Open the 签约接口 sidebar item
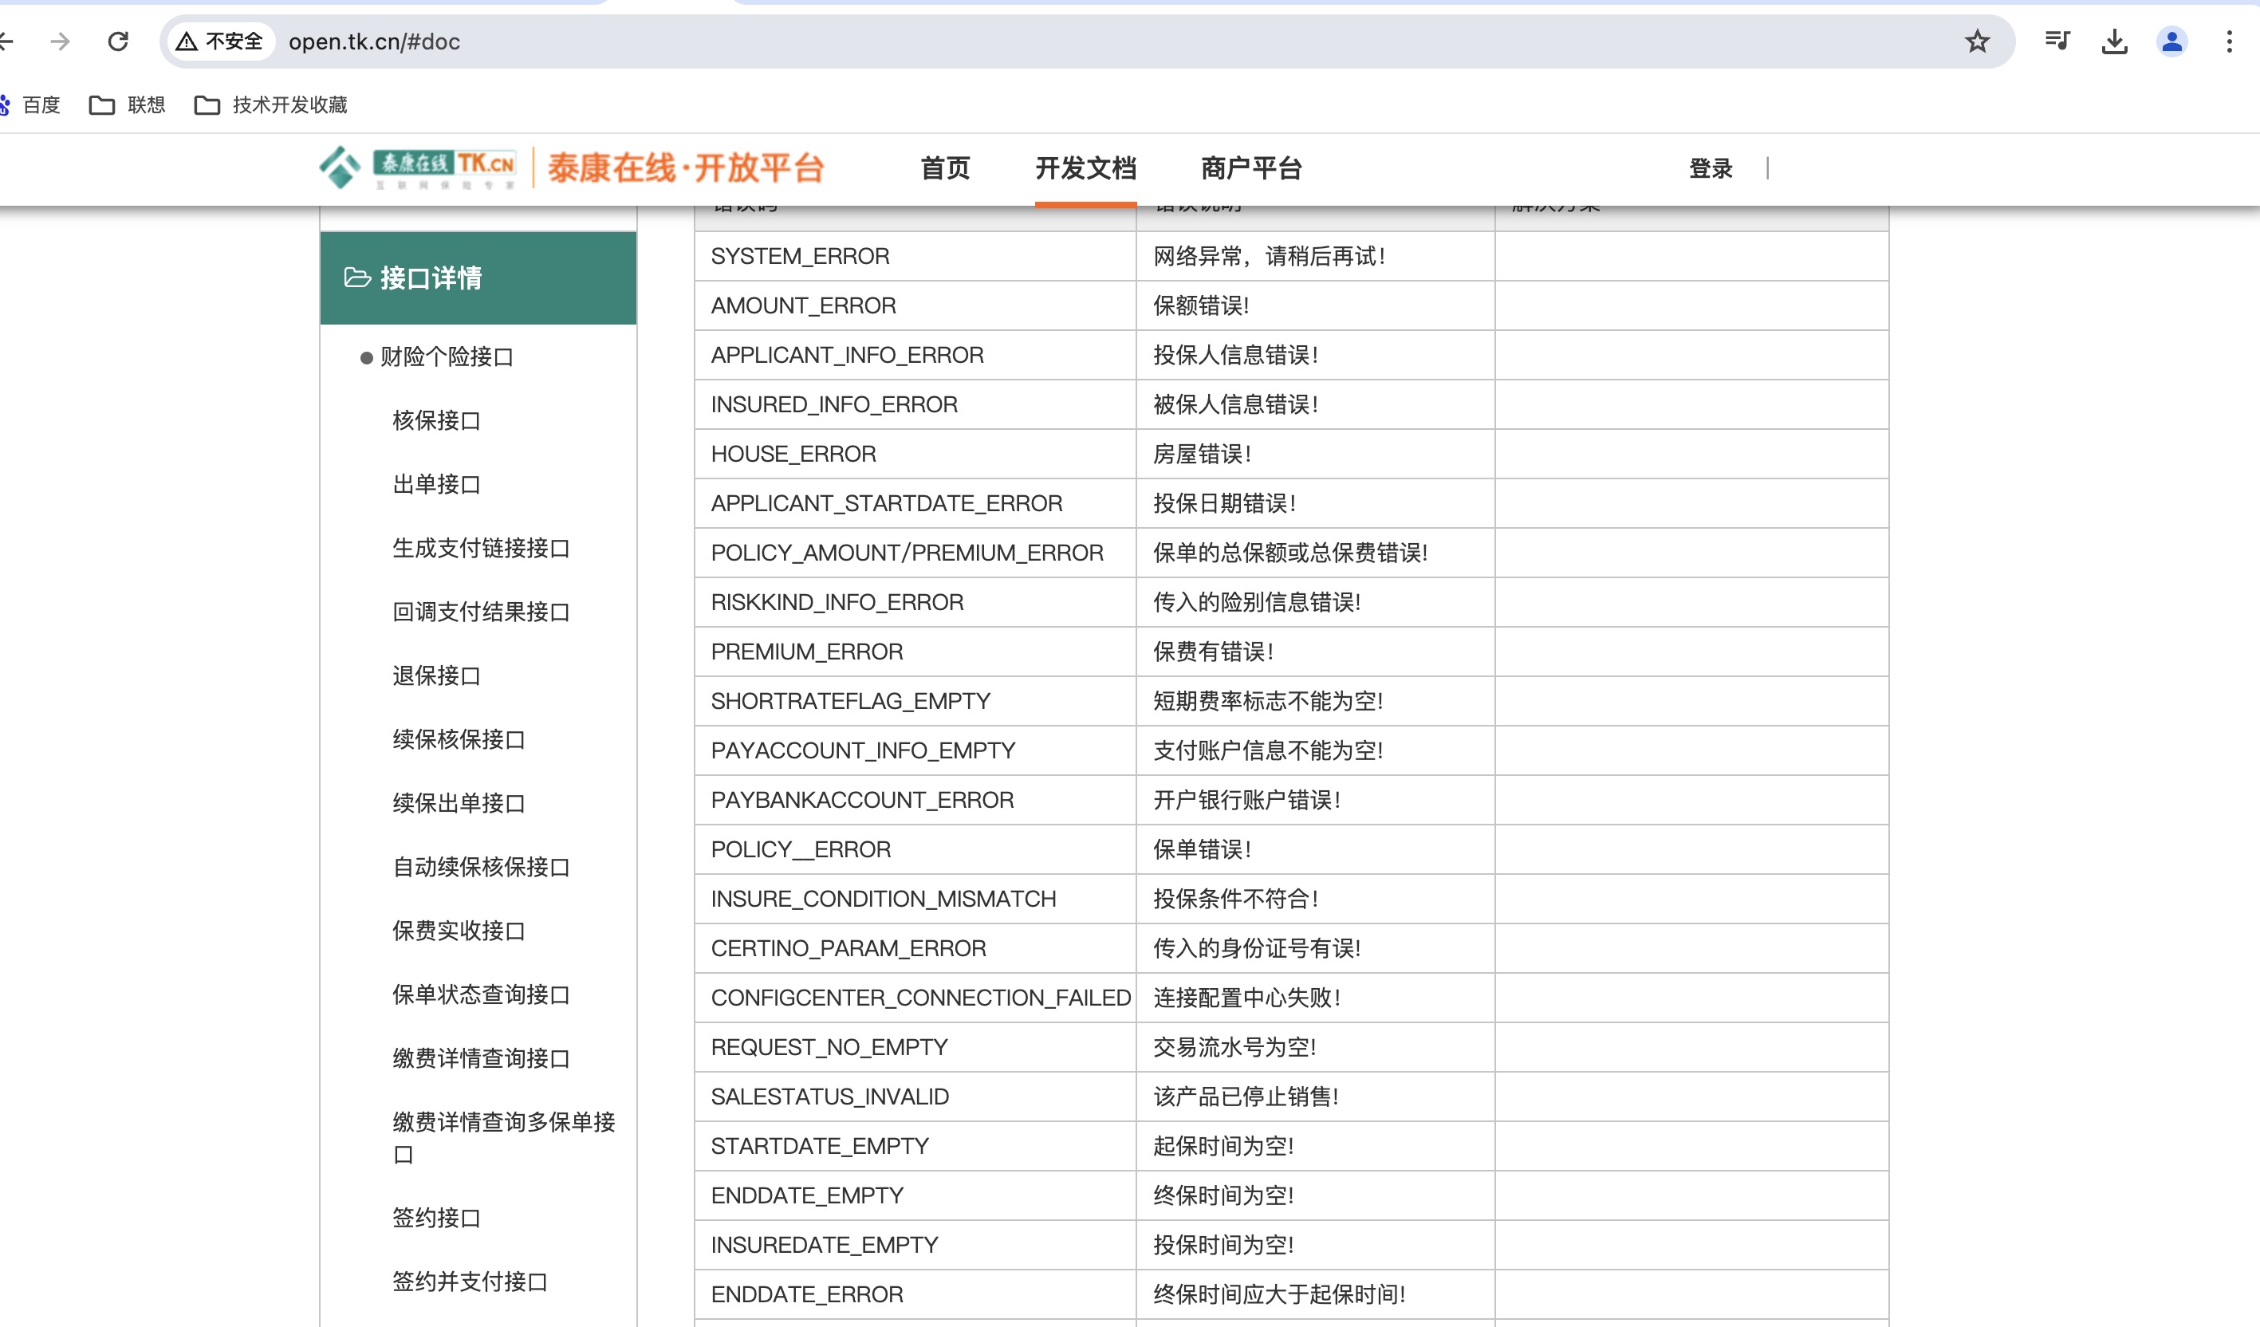The width and height of the screenshot is (2260, 1327). click(436, 1217)
